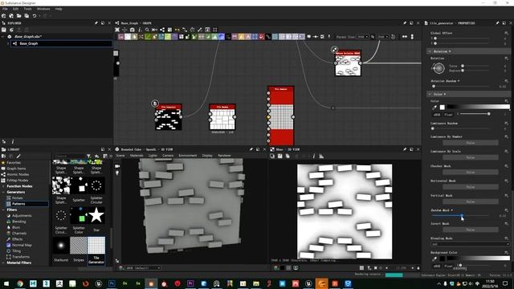Select Blurs filter category
Viewport: 514px width, 289px height.
(x=16, y=227)
